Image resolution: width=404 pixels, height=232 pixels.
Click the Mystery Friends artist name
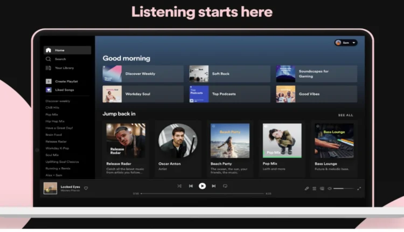[70, 190]
